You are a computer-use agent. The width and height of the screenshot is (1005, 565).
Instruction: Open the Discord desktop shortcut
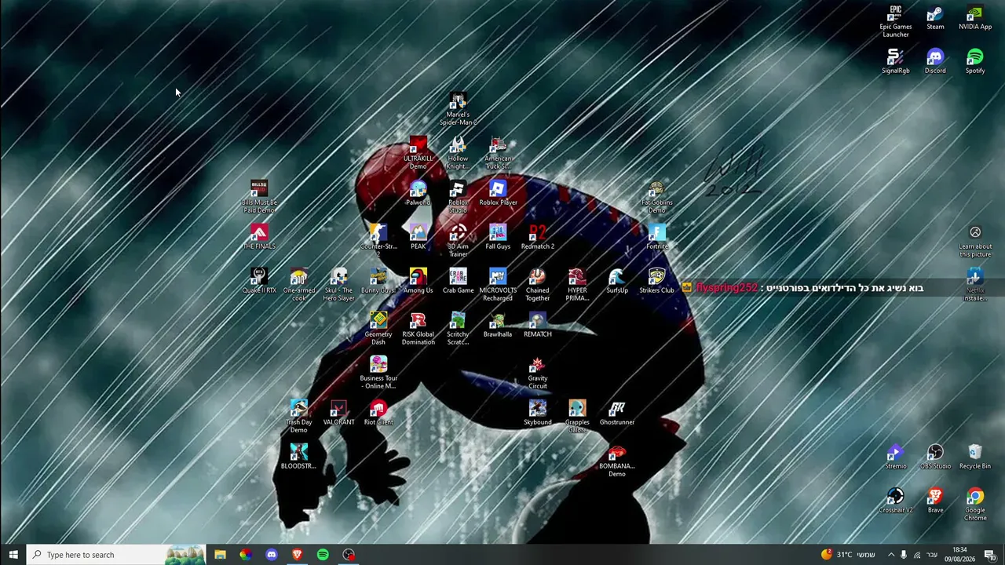(935, 62)
